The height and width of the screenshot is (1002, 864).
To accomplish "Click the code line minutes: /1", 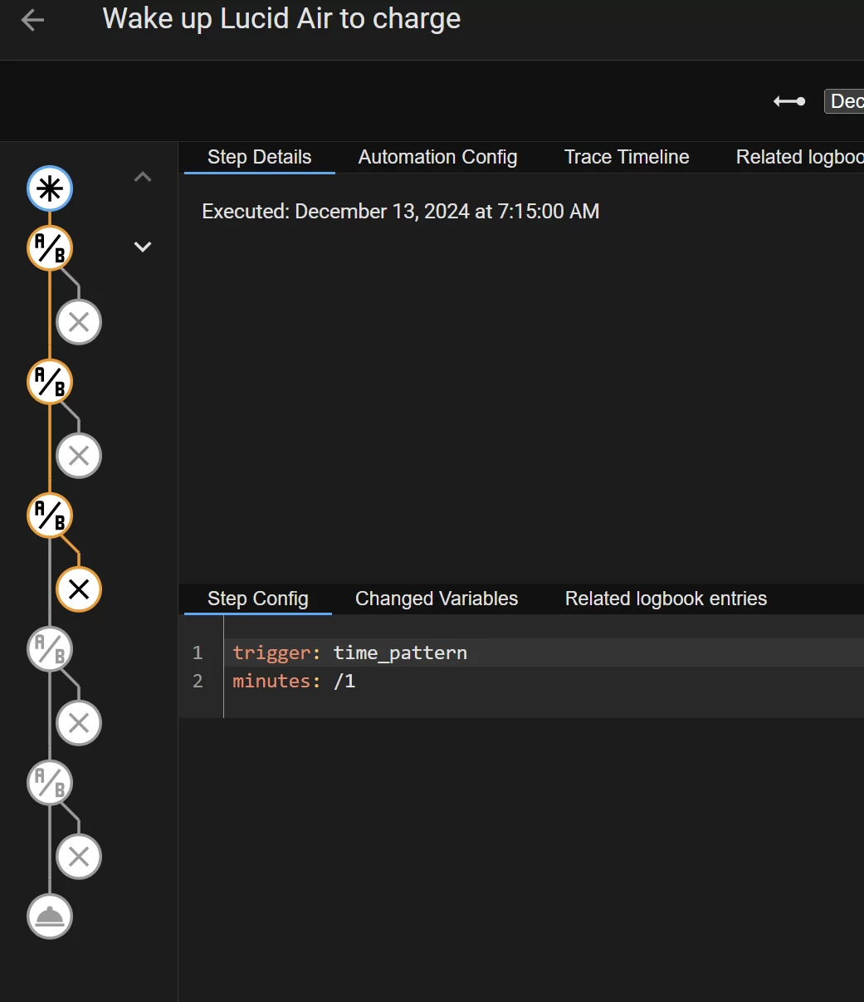I will [x=294, y=682].
